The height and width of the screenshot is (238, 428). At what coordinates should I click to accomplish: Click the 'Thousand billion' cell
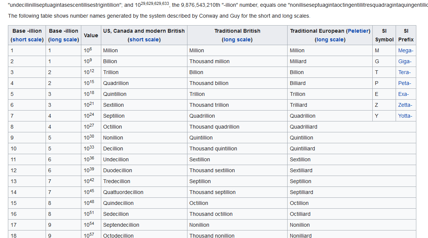click(237, 83)
